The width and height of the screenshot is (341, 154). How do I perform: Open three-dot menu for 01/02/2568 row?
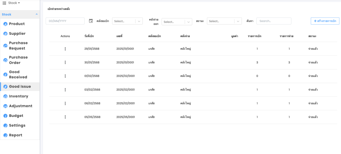(65, 76)
